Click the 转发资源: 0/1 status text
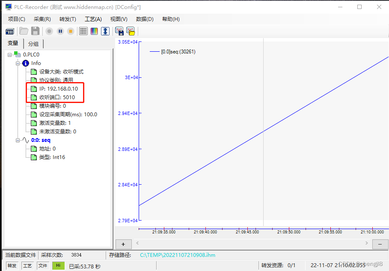Viewport: 389px width, 271px height. pyautogui.click(x=278, y=265)
